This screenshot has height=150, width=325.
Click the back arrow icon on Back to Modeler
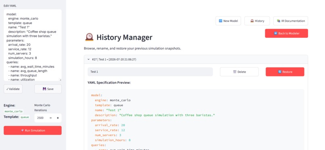click(x=275, y=33)
